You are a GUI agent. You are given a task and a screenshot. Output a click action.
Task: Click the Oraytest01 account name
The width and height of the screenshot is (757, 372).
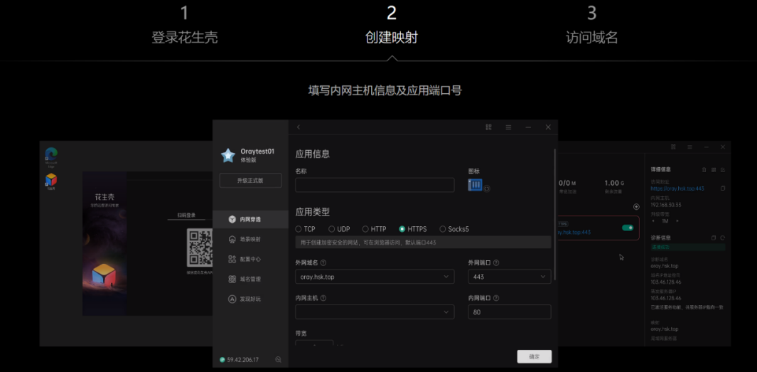pyautogui.click(x=257, y=152)
